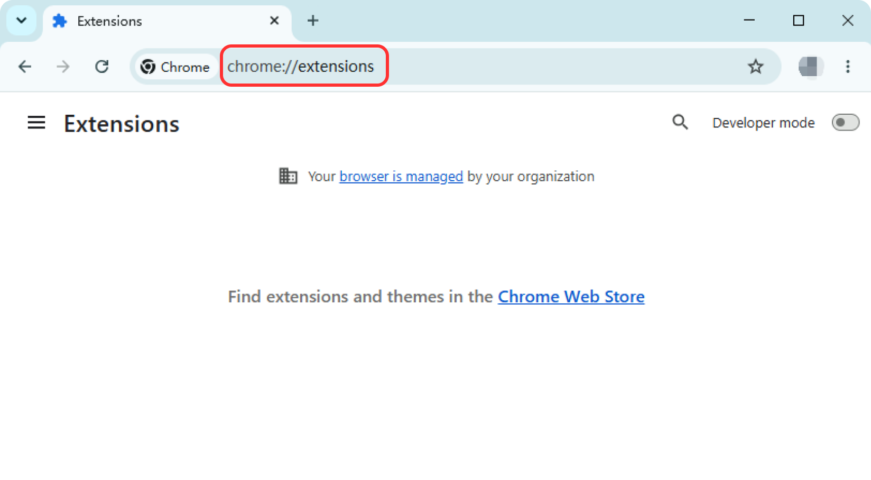871x480 pixels.
Task: Click the Extensions page heading
Action: point(122,124)
